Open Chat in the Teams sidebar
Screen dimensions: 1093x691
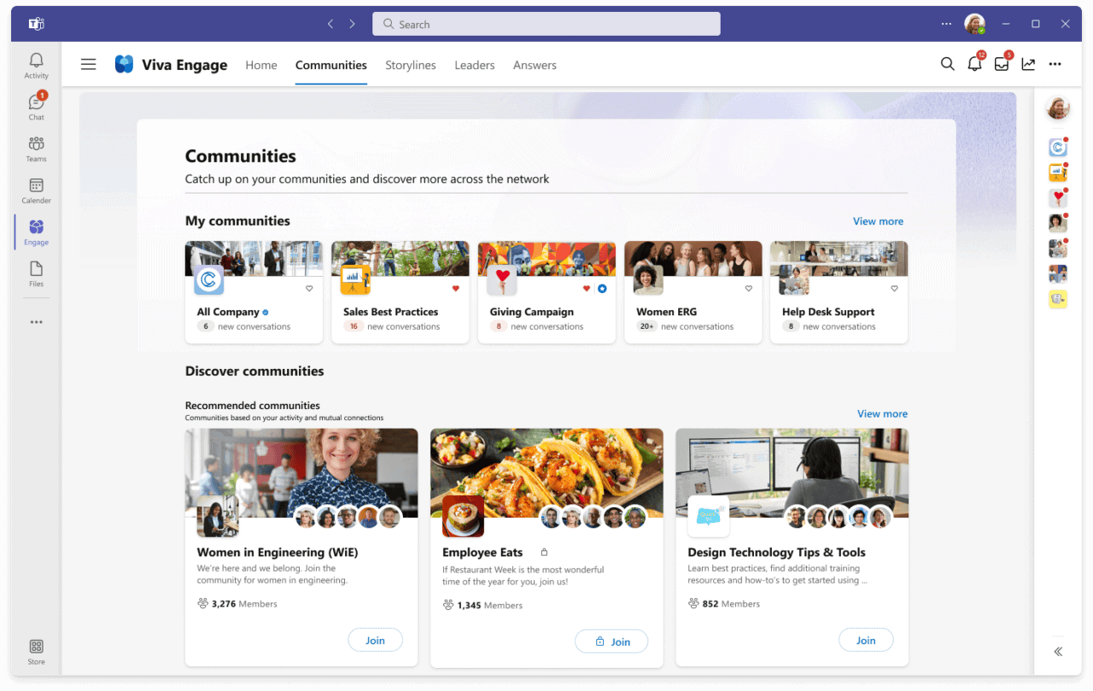tap(36, 106)
